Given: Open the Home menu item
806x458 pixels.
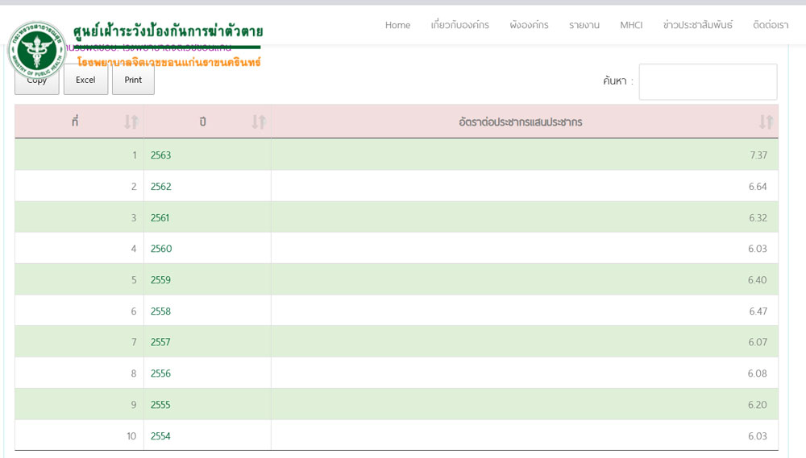Looking at the screenshot, I should point(397,25).
